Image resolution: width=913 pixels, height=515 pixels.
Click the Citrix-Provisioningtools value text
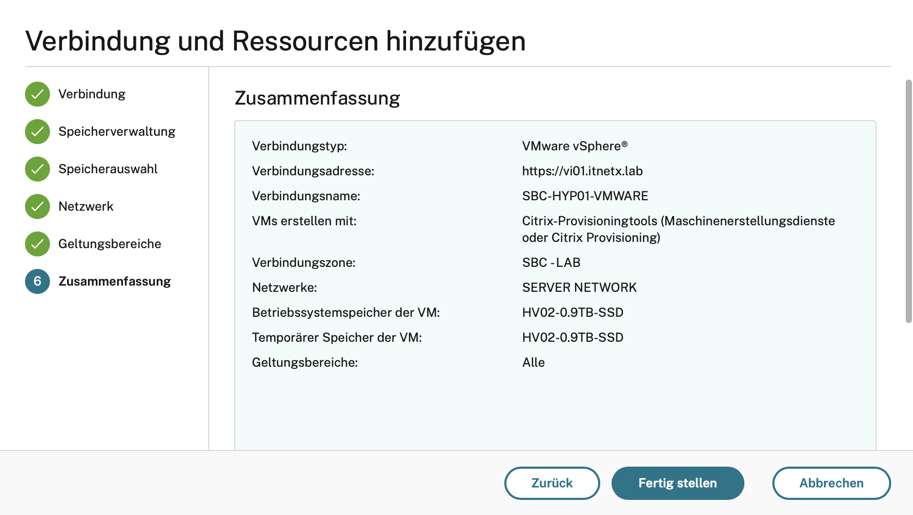click(678, 229)
